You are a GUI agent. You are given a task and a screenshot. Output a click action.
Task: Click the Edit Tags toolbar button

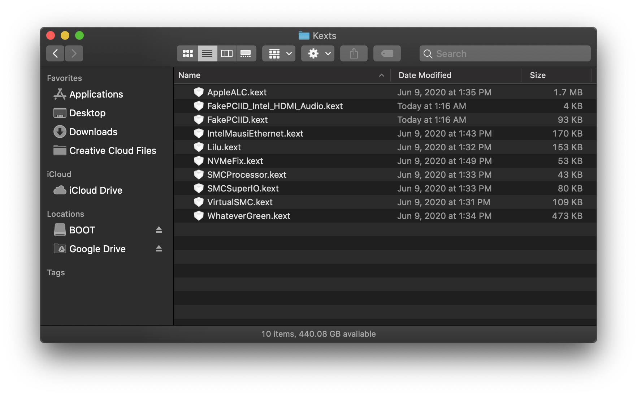click(x=387, y=53)
